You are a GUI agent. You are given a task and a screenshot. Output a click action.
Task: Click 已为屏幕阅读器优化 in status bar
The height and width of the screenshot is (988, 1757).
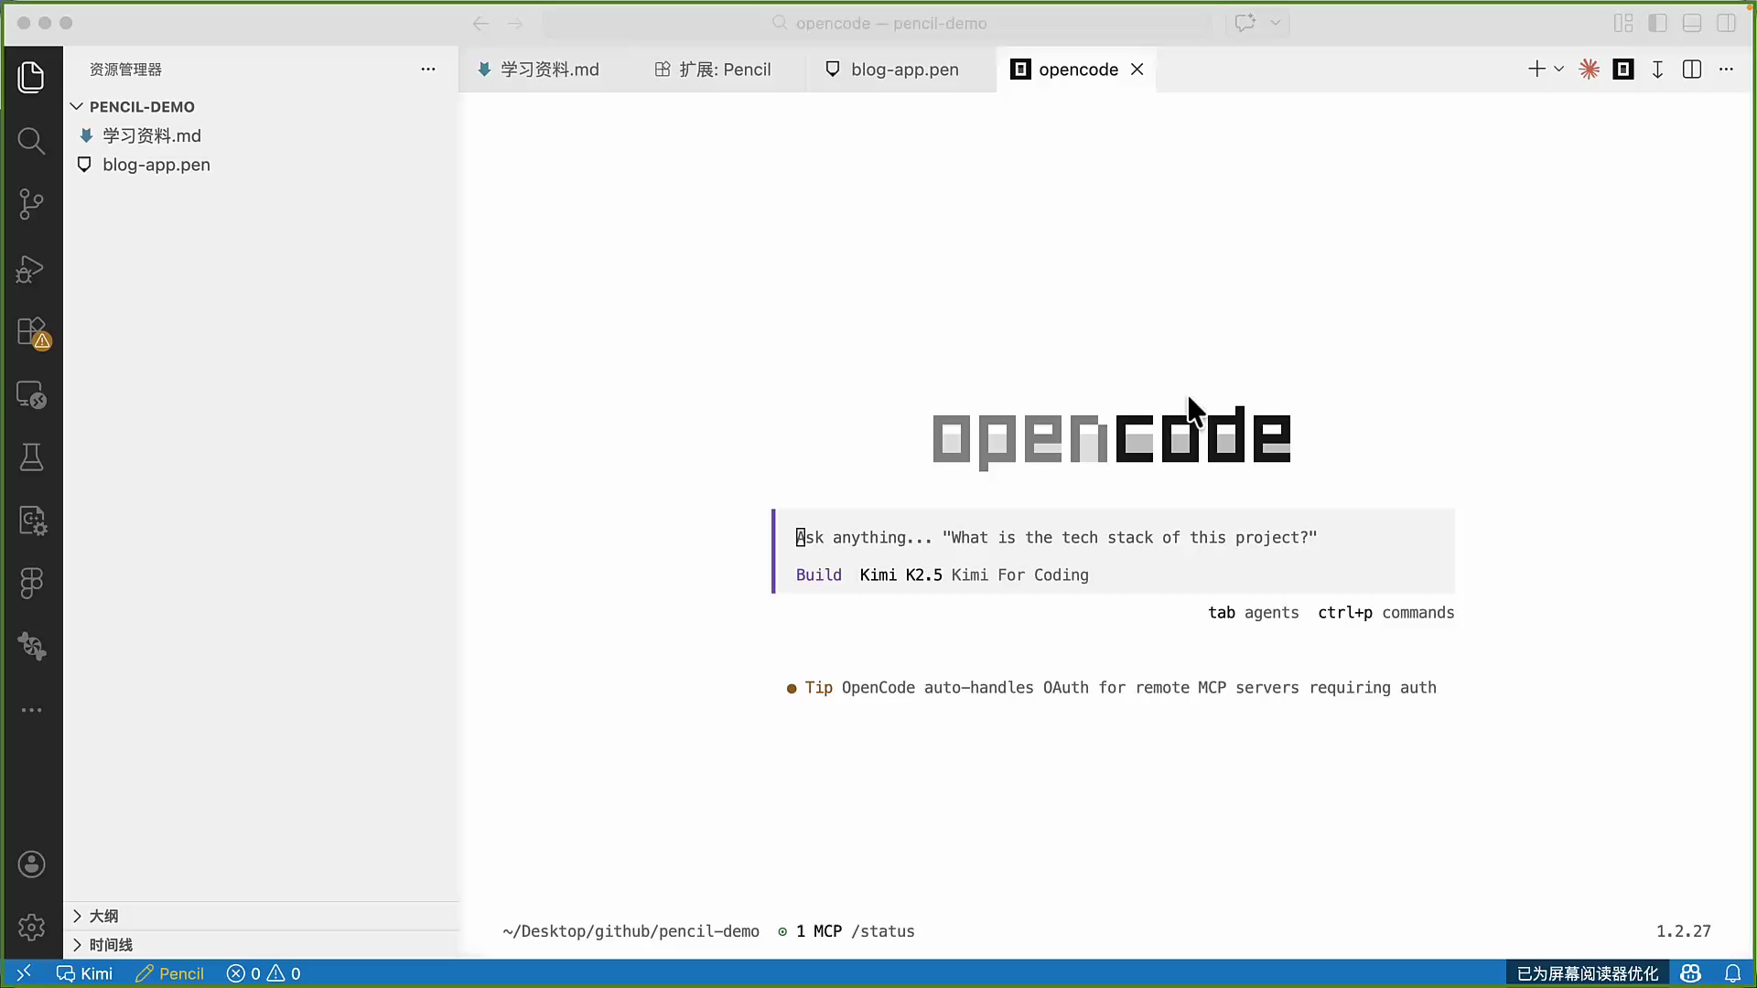[1588, 973]
